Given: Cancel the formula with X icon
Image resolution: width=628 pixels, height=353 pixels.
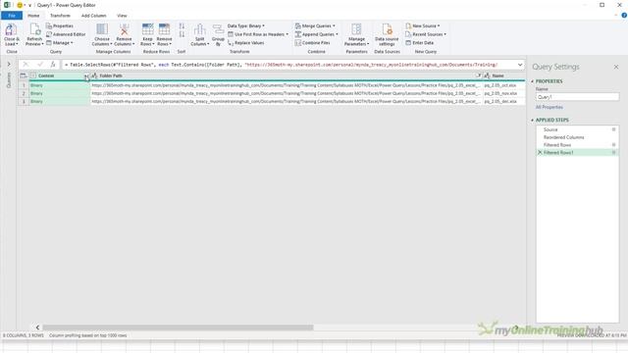Looking at the screenshot, I should [x=26, y=65].
